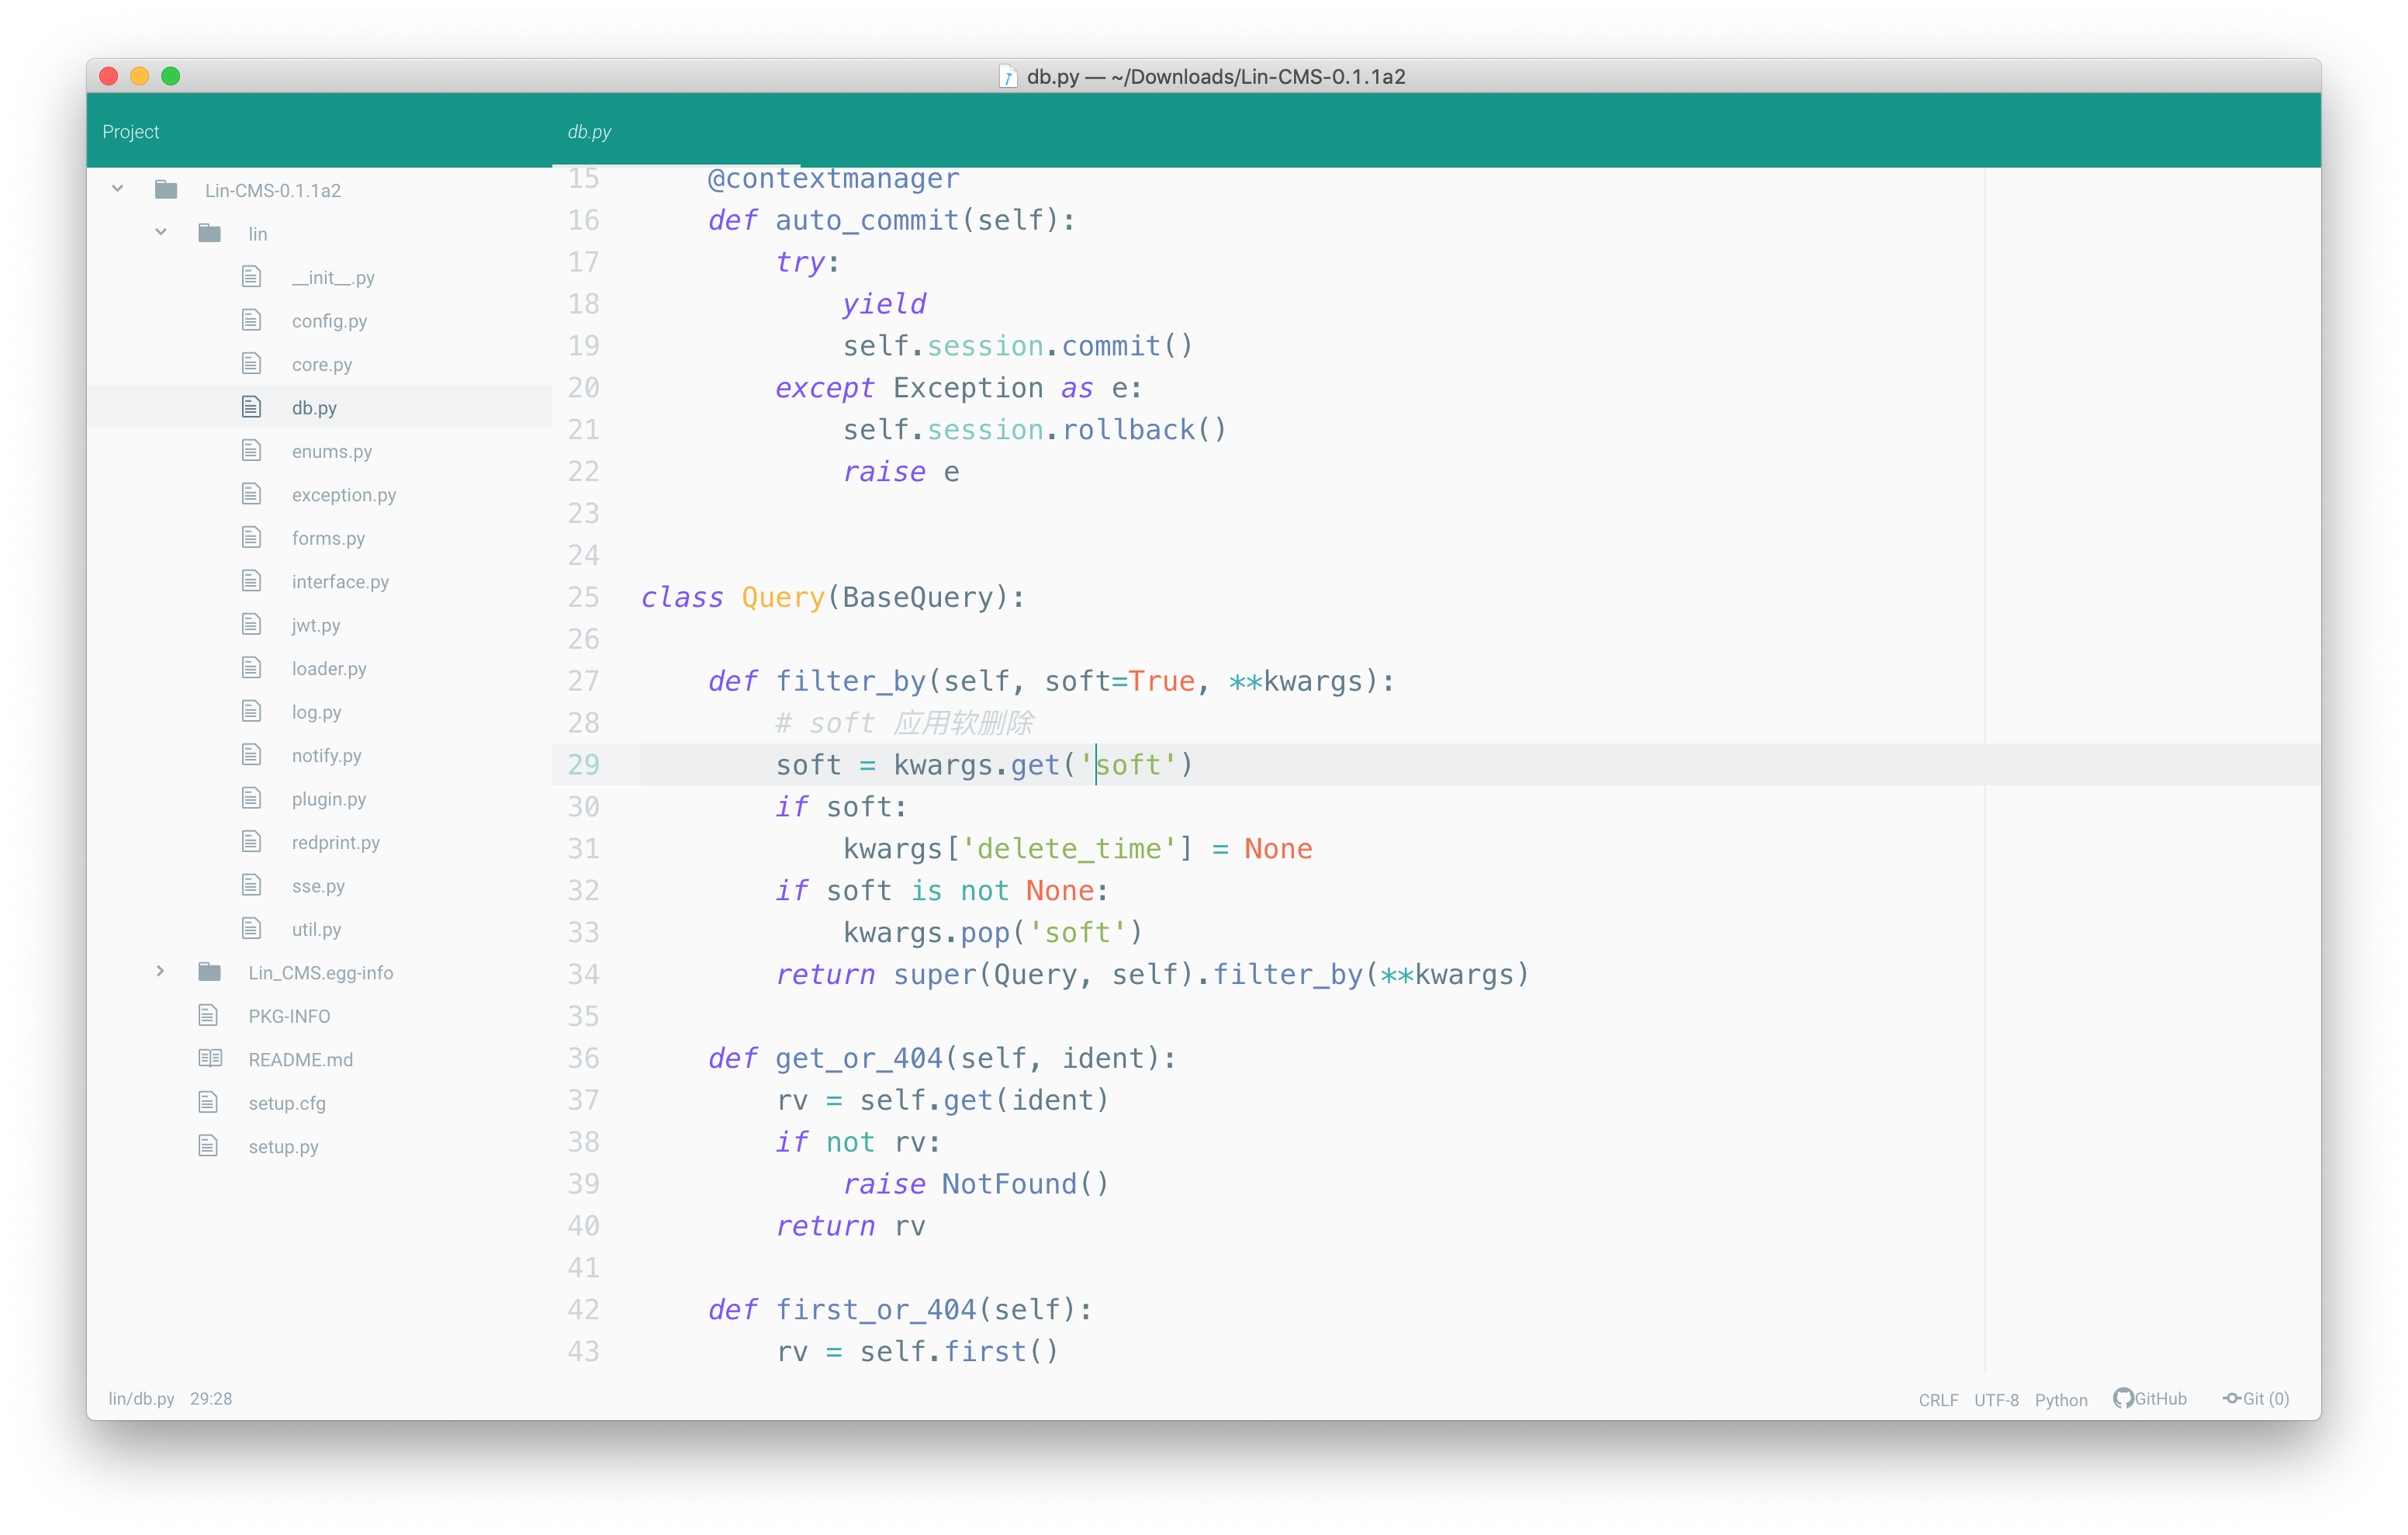Collapse the lin folder
Image resolution: width=2408 pixels, height=1535 pixels.
(161, 231)
